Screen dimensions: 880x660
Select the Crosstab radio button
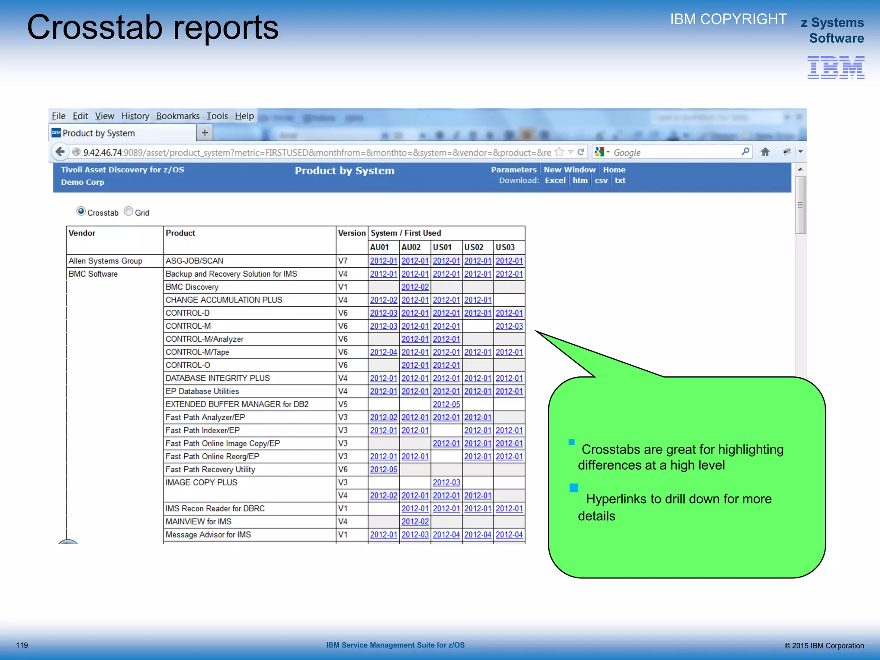pyautogui.click(x=81, y=211)
